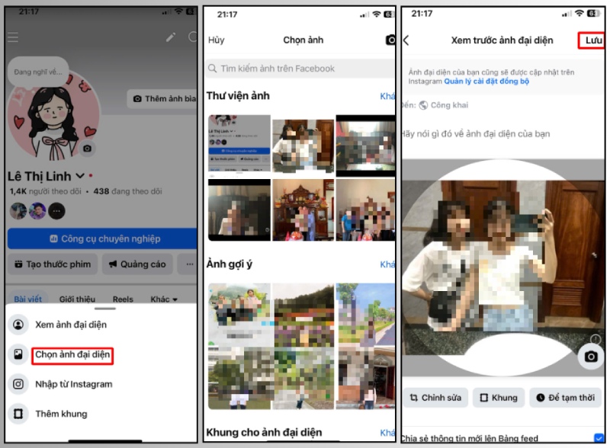Tap the Instagram icon beside Nhập từ Instagram
The height and width of the screenshot is (448, 610).
(19, 385)
